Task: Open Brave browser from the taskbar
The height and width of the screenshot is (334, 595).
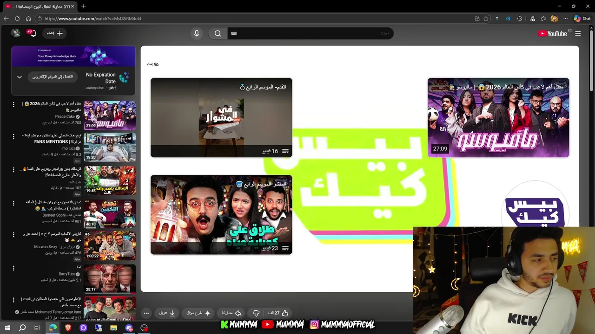Action: coord(68,328)
